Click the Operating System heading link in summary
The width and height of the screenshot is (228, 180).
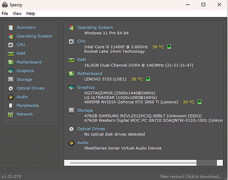95,27
